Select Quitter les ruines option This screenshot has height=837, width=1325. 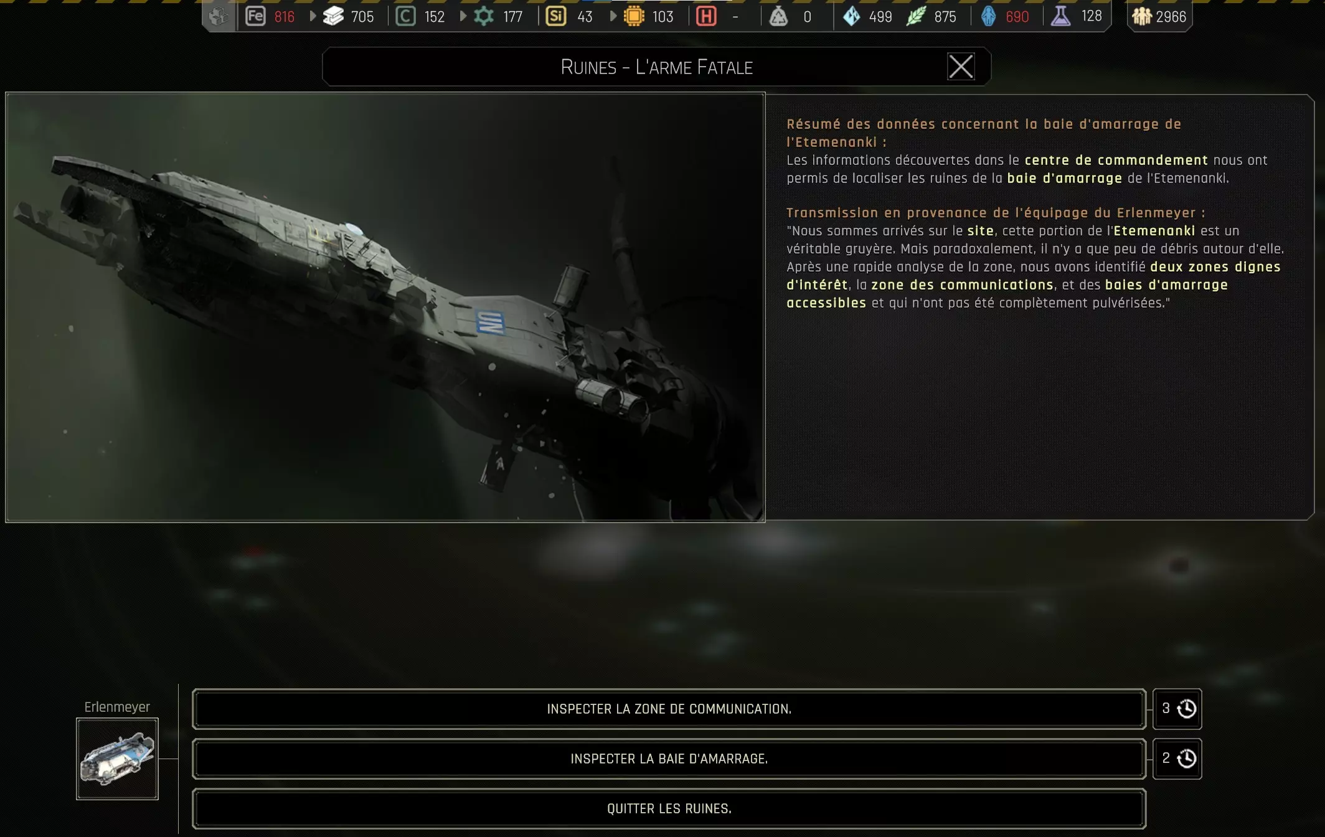point(669,808)
